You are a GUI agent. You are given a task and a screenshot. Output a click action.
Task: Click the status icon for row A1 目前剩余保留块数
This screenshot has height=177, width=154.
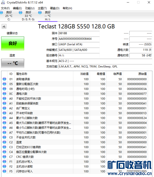tap(4, 103)
